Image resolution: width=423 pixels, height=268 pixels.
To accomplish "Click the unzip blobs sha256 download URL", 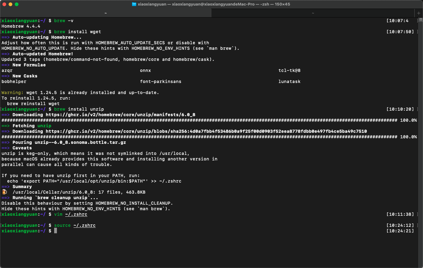I will (x=206, y=131).
